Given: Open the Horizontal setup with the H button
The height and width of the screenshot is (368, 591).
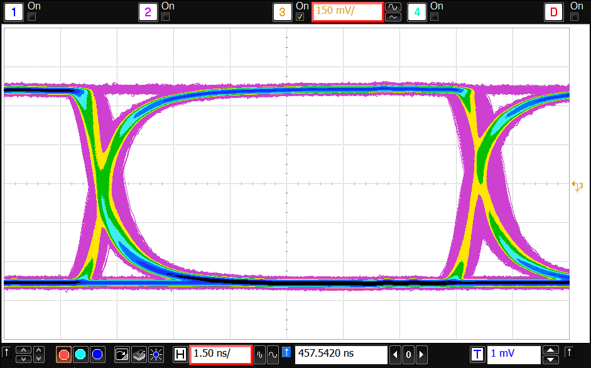Looking at the screenshot, I should tap(180, 354).
